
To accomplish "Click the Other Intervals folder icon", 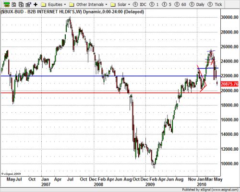I will pyautogui.click(x=72, y=5).
